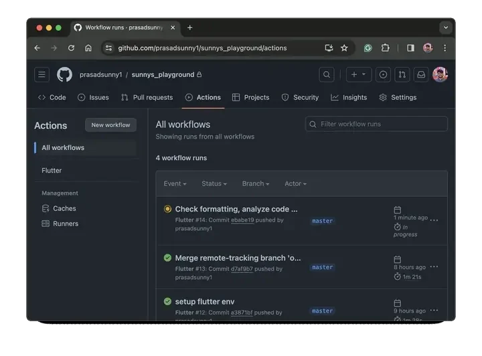The width and height of the screenshot is (482, 356).
Task: Open the 'Merge remote-tracking branch' run
Action: pos(238,258)
